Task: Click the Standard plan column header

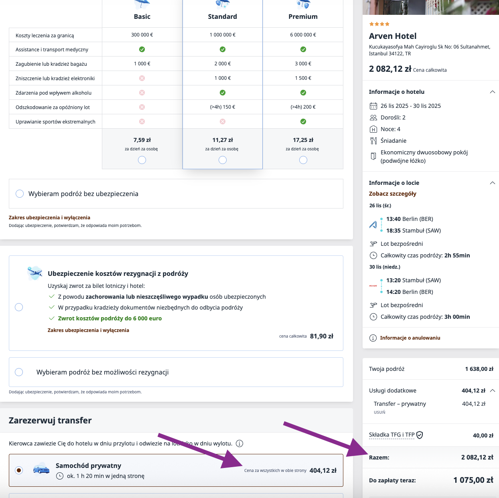Action: [223, 16]
